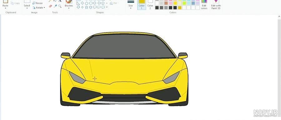Click the Resize image button
The image size is (281, 120).
[x=38, y=3]
